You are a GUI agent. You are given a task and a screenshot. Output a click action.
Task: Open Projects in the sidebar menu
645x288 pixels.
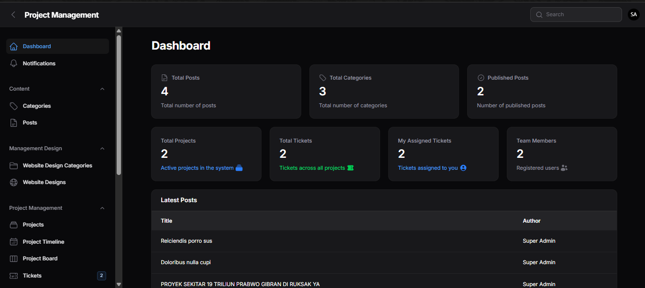click(x=33, y=225)
